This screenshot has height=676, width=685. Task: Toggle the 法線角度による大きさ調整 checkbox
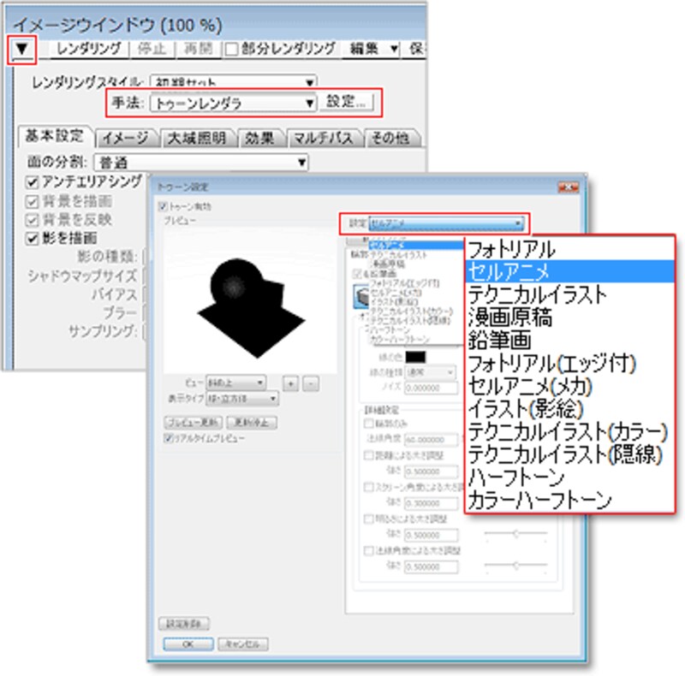coord(369,551)
